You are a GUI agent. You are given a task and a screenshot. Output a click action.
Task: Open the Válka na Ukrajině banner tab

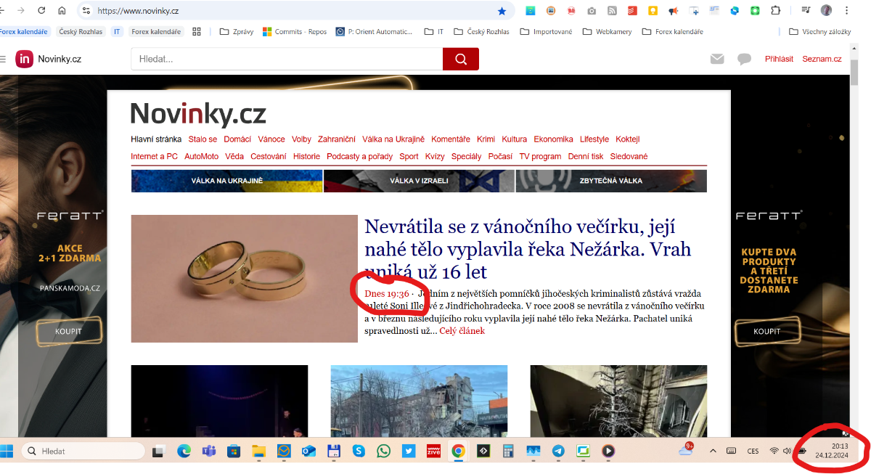point(226,181)
